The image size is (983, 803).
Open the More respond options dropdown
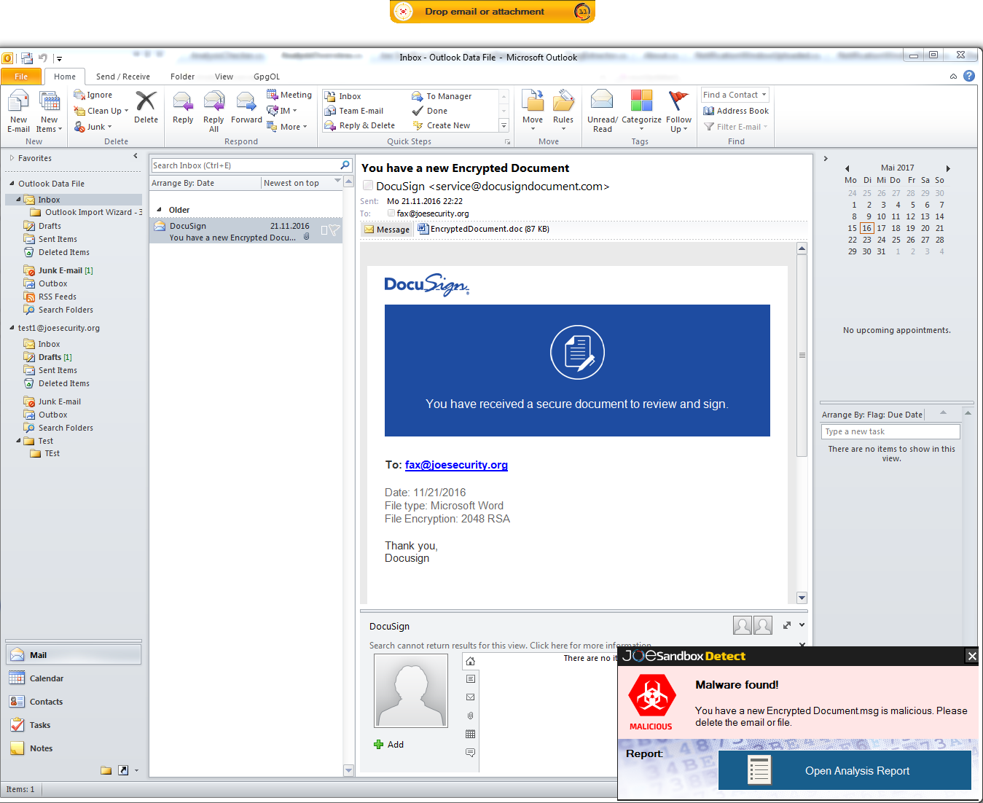(x=287, y=127)
